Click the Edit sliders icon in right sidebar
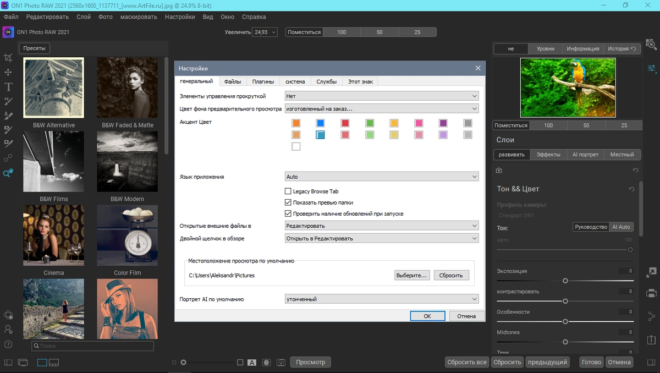This screenshot has width=660, height=373. point(652,68)
